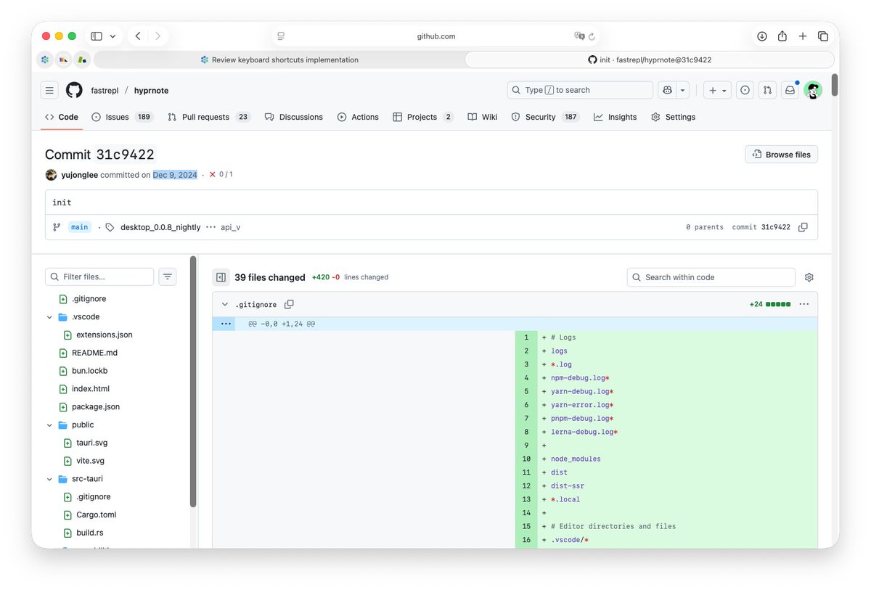
Task: Copy the full commit SHA
Action: point(803,227)
